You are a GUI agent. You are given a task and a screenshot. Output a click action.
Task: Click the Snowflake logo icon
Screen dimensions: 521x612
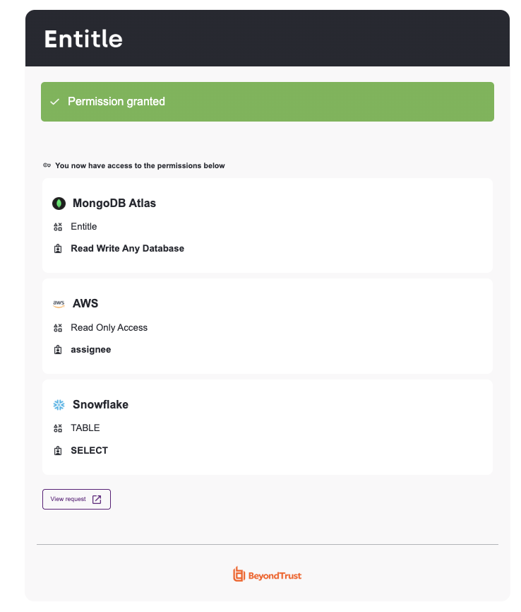pos(59,405)
